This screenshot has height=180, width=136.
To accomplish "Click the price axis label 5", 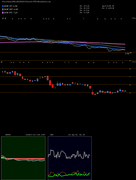I will [x=130, y=93].
